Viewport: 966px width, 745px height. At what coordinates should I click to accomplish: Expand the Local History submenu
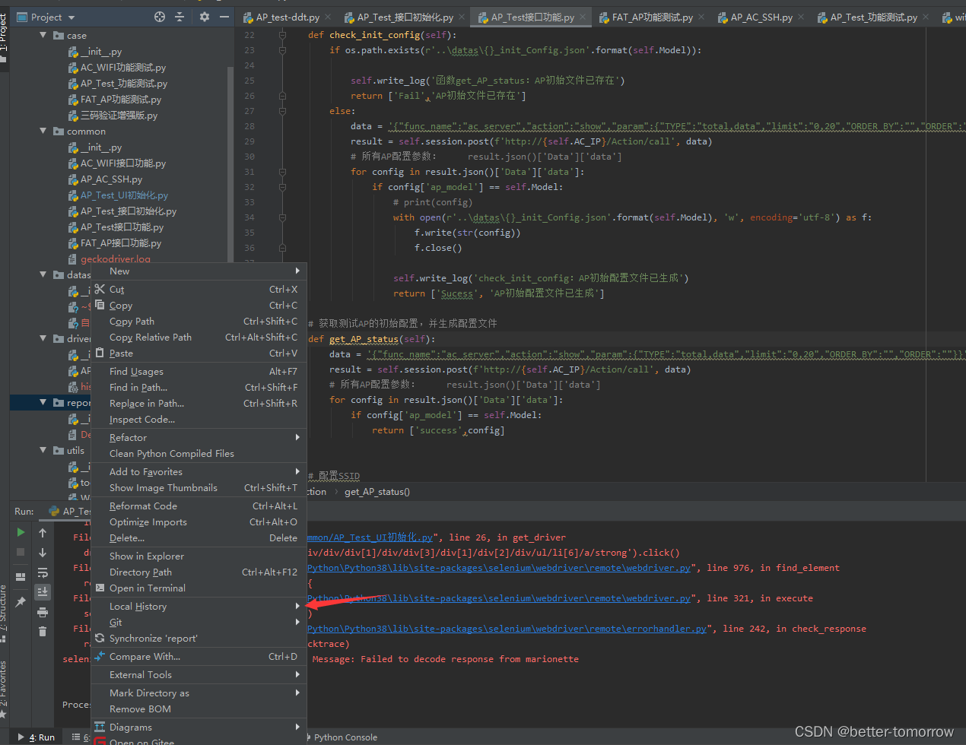coord(199,606)
